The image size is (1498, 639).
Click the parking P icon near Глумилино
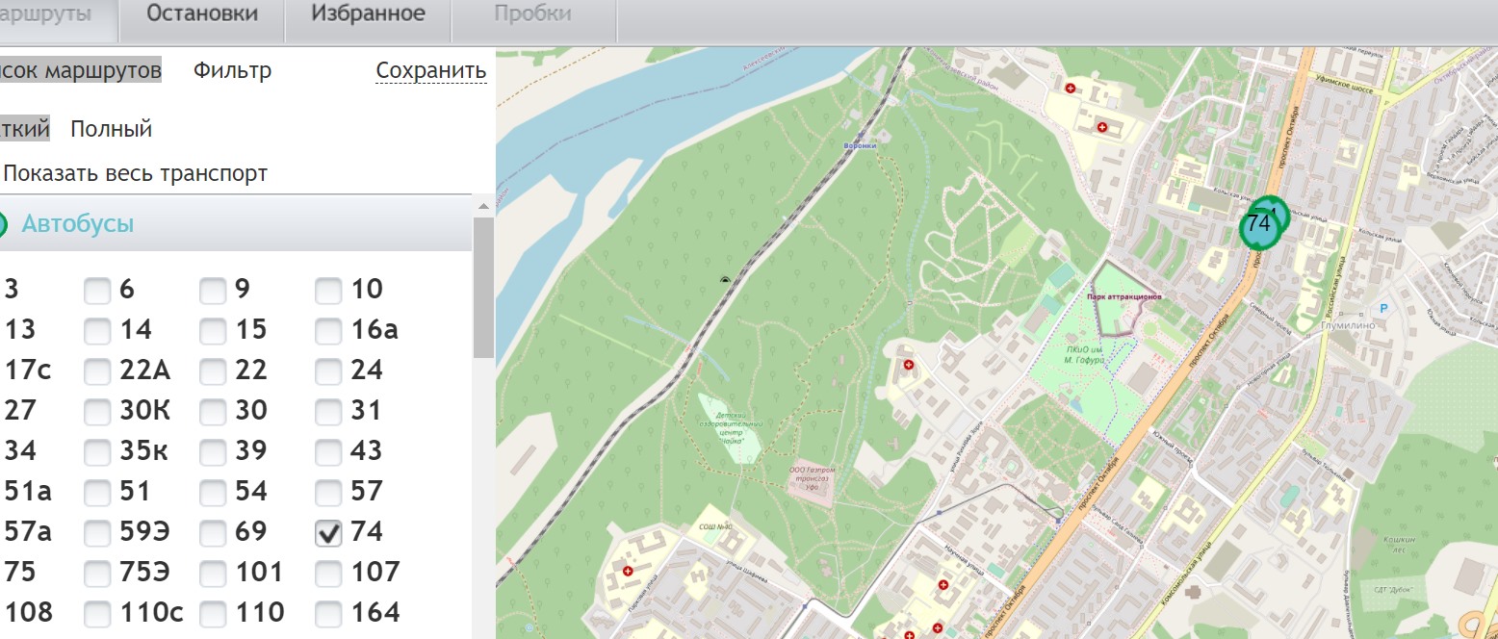(1384, 308)
